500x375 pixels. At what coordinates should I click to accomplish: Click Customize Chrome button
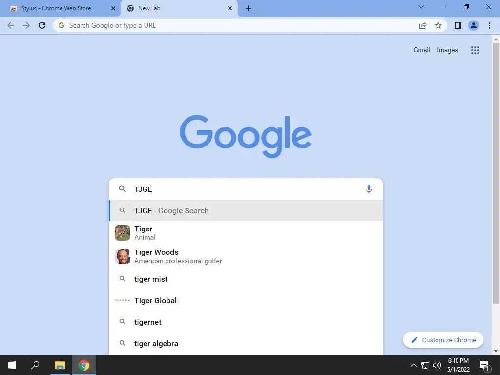(x=443, y=340)
